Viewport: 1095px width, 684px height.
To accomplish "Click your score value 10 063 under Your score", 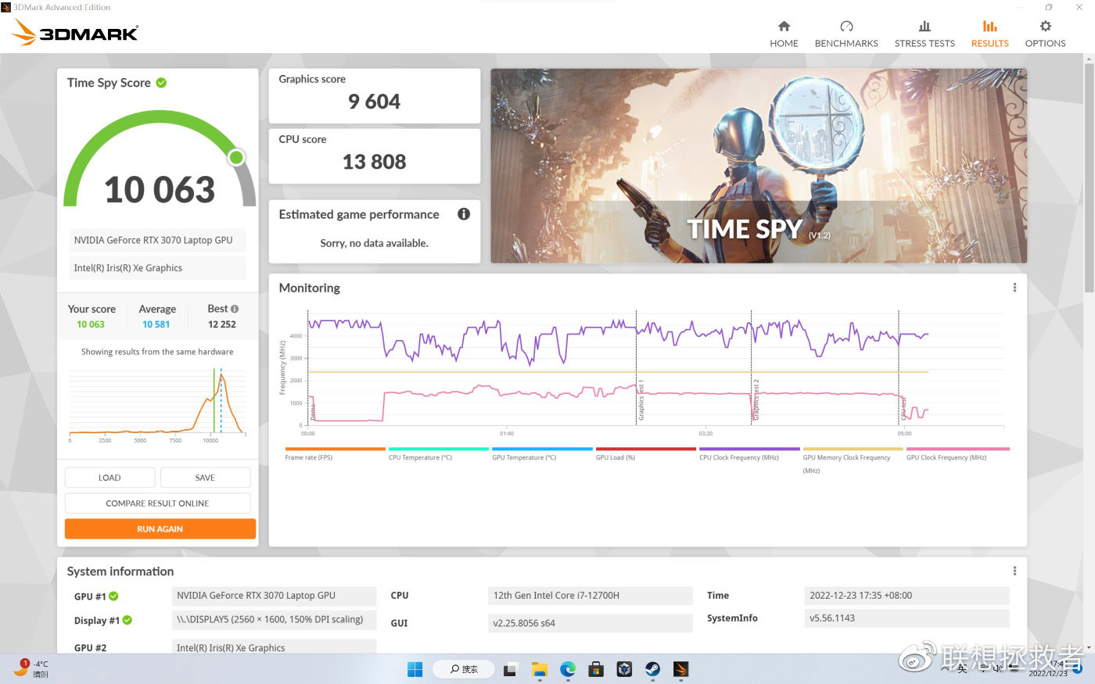I will (x=91, y=324).
